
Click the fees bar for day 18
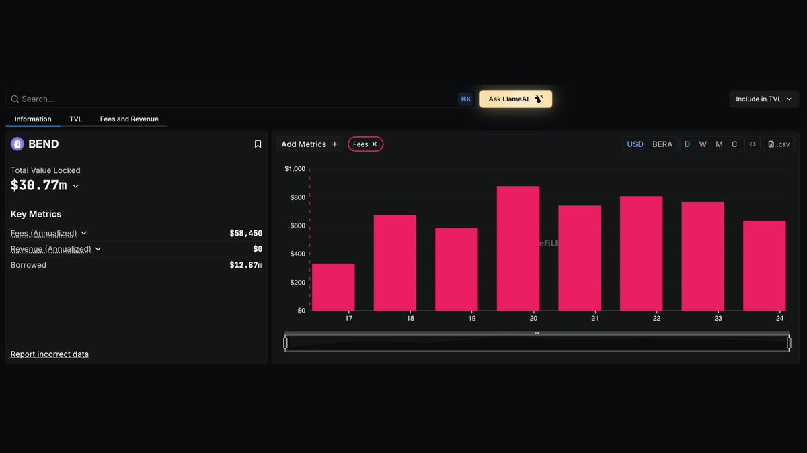pyautogui.click(x=395, y=263)
